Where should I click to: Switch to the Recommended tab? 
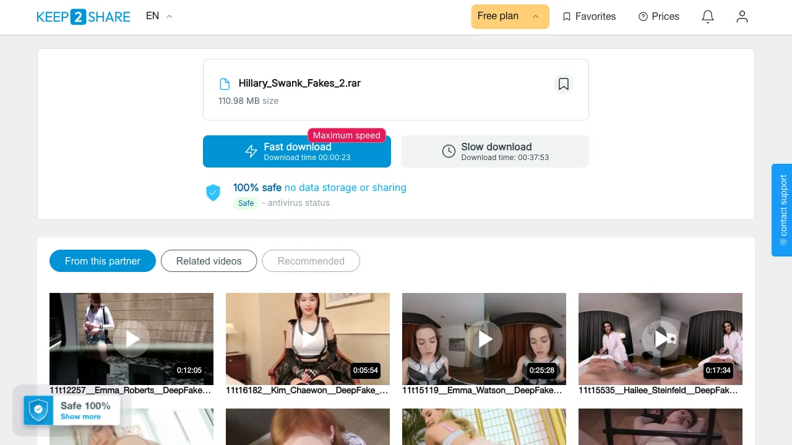point(311,261)
